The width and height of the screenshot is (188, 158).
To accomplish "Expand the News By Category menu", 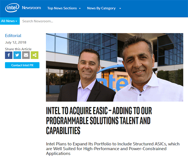I will coord(104,8).
